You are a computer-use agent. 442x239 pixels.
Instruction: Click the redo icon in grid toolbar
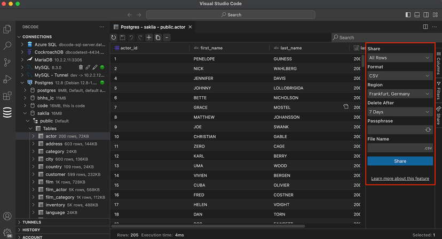tap(140, 37)
